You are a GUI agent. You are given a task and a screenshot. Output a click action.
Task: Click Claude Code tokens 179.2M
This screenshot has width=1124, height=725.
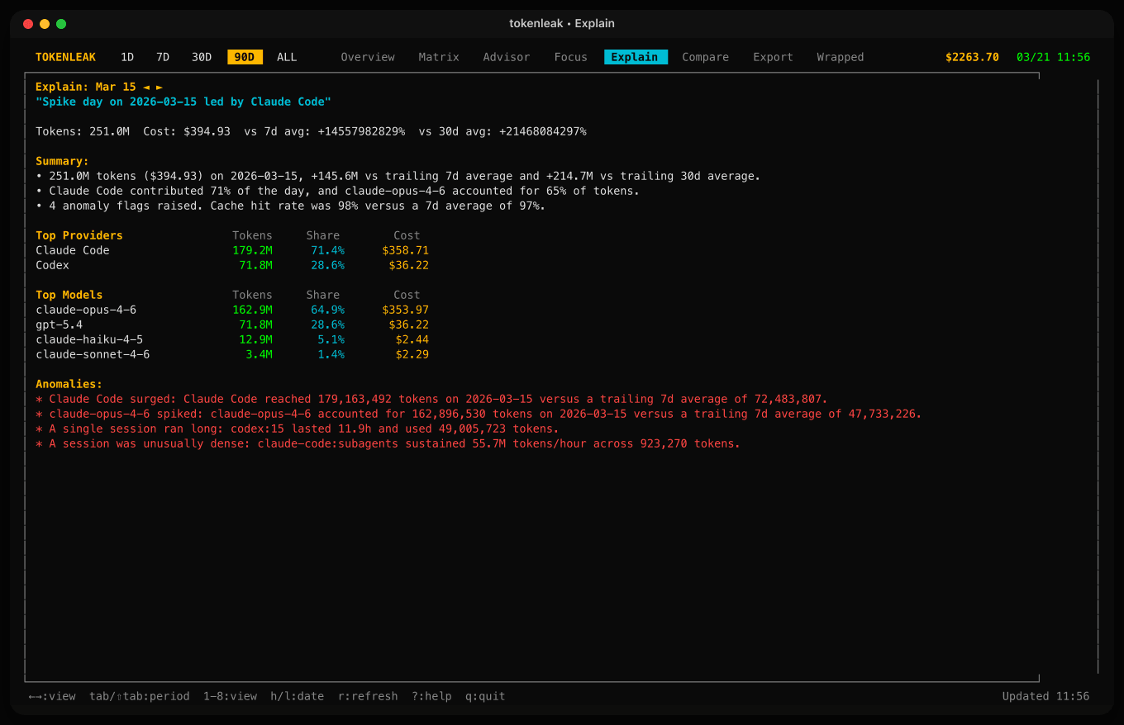[x=252, y=250]
